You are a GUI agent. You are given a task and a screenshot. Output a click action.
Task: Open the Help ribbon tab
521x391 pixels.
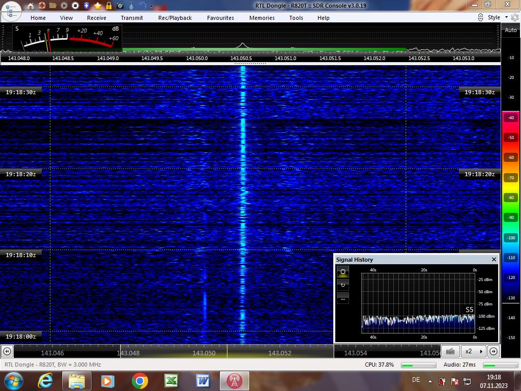[x=323, y=18]
